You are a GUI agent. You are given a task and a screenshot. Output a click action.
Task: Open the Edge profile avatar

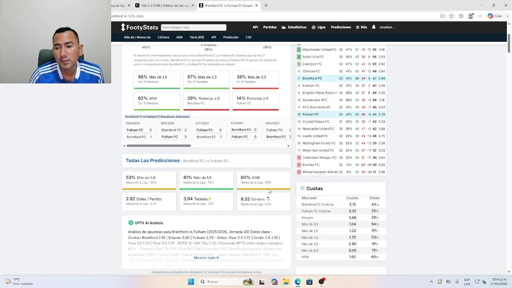tap(471, 16)
